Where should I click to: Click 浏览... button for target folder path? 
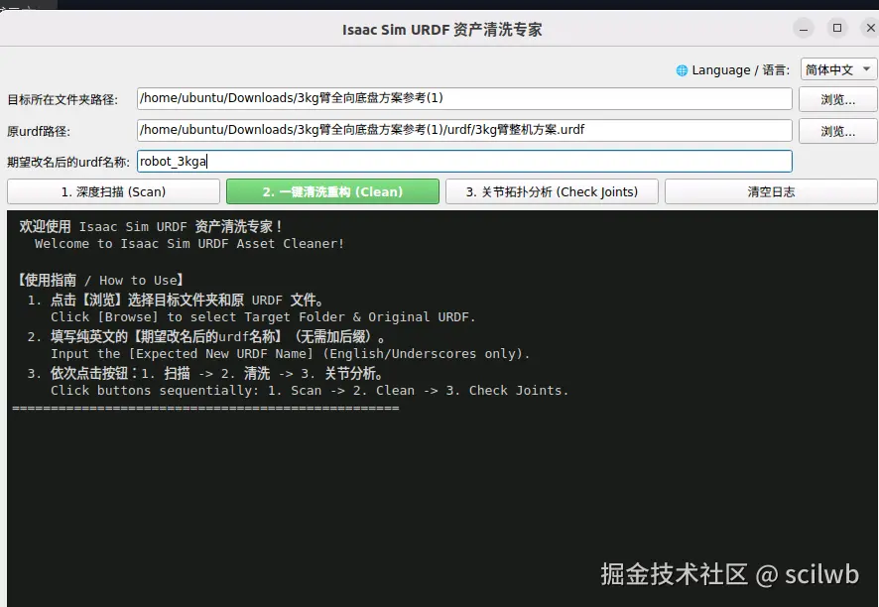coord(837,100)
